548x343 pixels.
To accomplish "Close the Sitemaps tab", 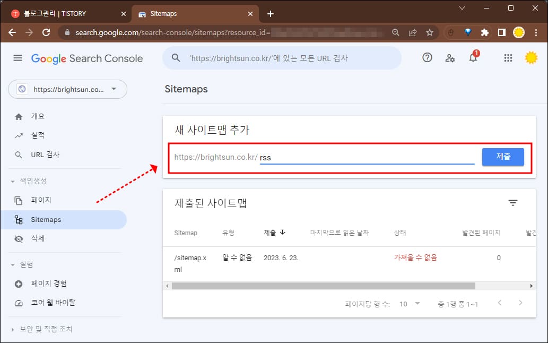I will [x=250, y=14].
